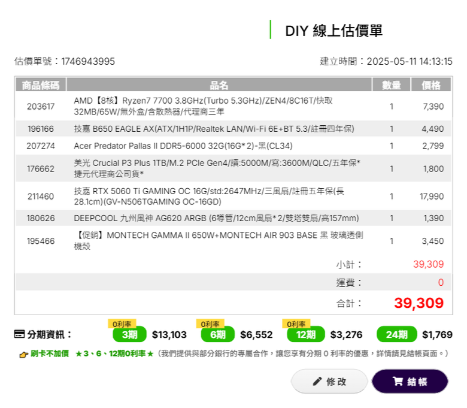Click the DIY 線上估價單 heading
Viewport: 467px width, 408px height.
pos(333,31)
